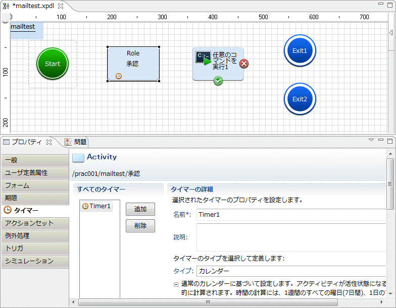
Task: Click the horizontal scrollbar in properties panel
Action: tap(207, 302)
